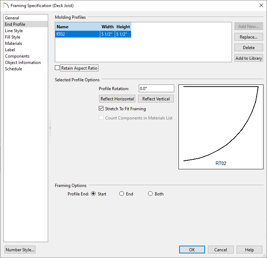Click the dialog title bar icon
This screenshot has height=258, width=267.
[6, 5]
